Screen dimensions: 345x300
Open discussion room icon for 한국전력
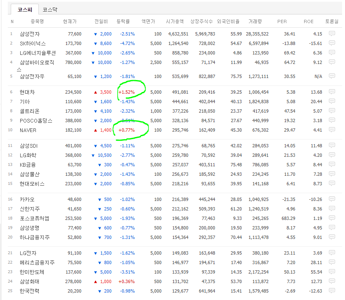pyautogui.click(x=332, y=291)
